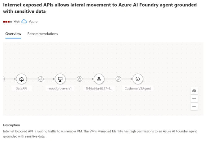Click the Description heading
Screen dimensions: 207x141
pyautogui.click(x=11, y=125)
